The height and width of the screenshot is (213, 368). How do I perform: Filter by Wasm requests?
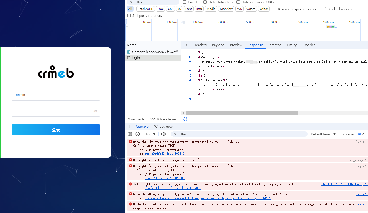pyautogui.click(x=251, y=9)
